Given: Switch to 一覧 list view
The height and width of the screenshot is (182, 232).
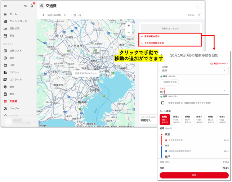Looking at the screenshot, I should click(77, 15).
